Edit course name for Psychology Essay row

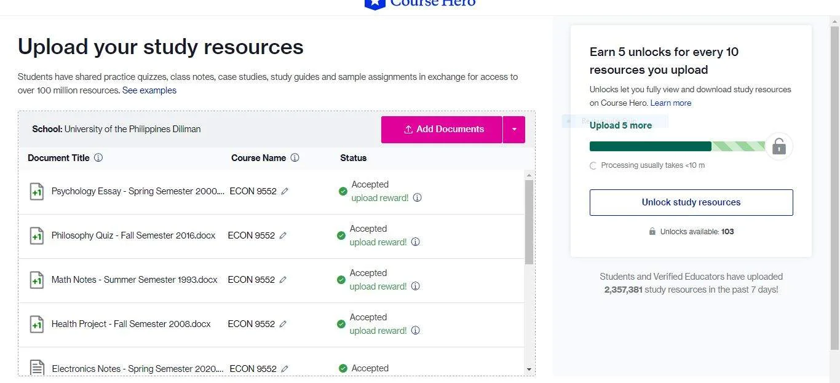pos(285,191)
